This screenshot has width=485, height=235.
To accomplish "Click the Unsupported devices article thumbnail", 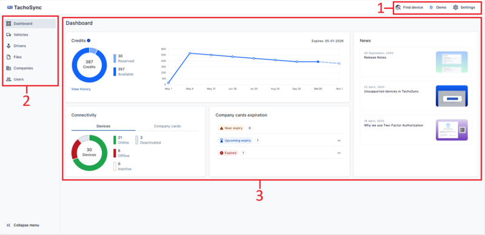I will pos(452,96).
